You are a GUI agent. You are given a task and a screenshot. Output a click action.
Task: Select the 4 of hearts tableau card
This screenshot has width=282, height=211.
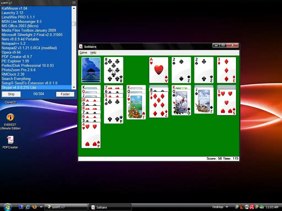(x=91, y=135)
